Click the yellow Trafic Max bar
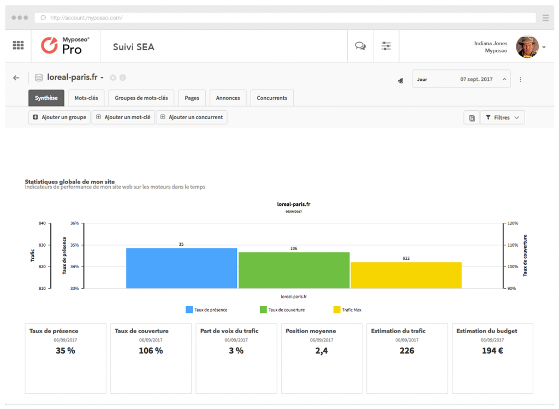Image resolution: width=559 pixels, height=409 pixels. 406,275
